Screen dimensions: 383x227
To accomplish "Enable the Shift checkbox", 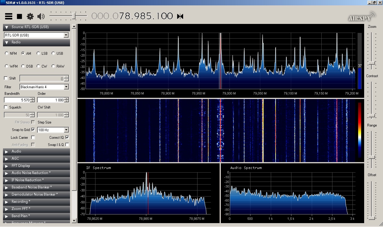I will point(6,78).
